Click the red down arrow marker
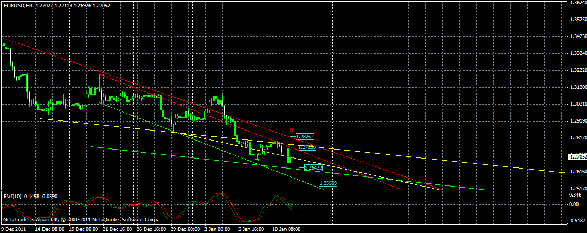This screenshot has height=233, width=587. click(x=291, y=131)
